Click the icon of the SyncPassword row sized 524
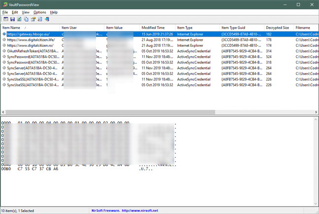Image resolution: width=319 pixels, height=214 pixels. (4, 57)
